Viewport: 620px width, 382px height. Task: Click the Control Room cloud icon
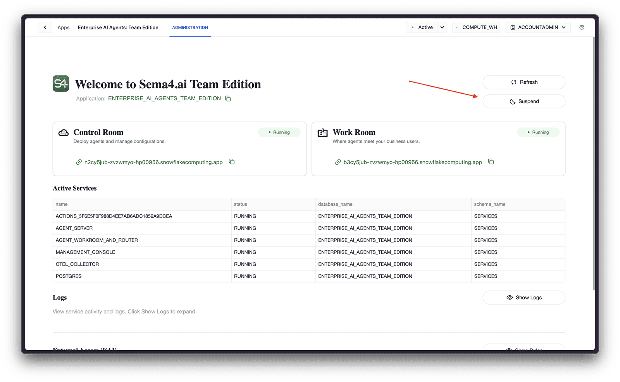(x=64, y=133)
